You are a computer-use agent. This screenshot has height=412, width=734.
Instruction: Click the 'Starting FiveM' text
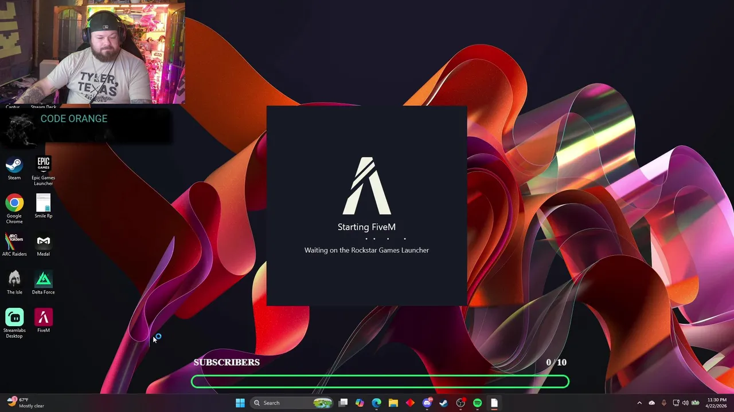pos(366,227)
